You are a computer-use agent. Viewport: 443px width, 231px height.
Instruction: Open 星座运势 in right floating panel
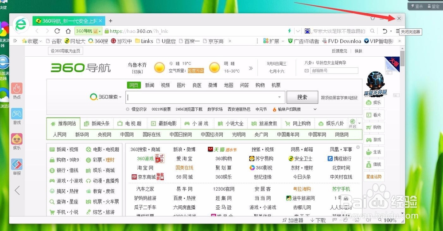coord(374,177)
